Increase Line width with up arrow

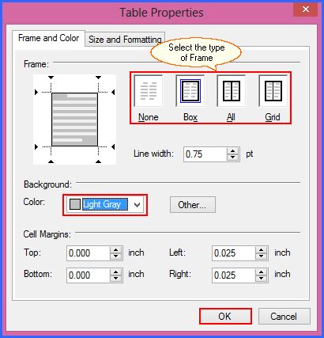point(232,151)
